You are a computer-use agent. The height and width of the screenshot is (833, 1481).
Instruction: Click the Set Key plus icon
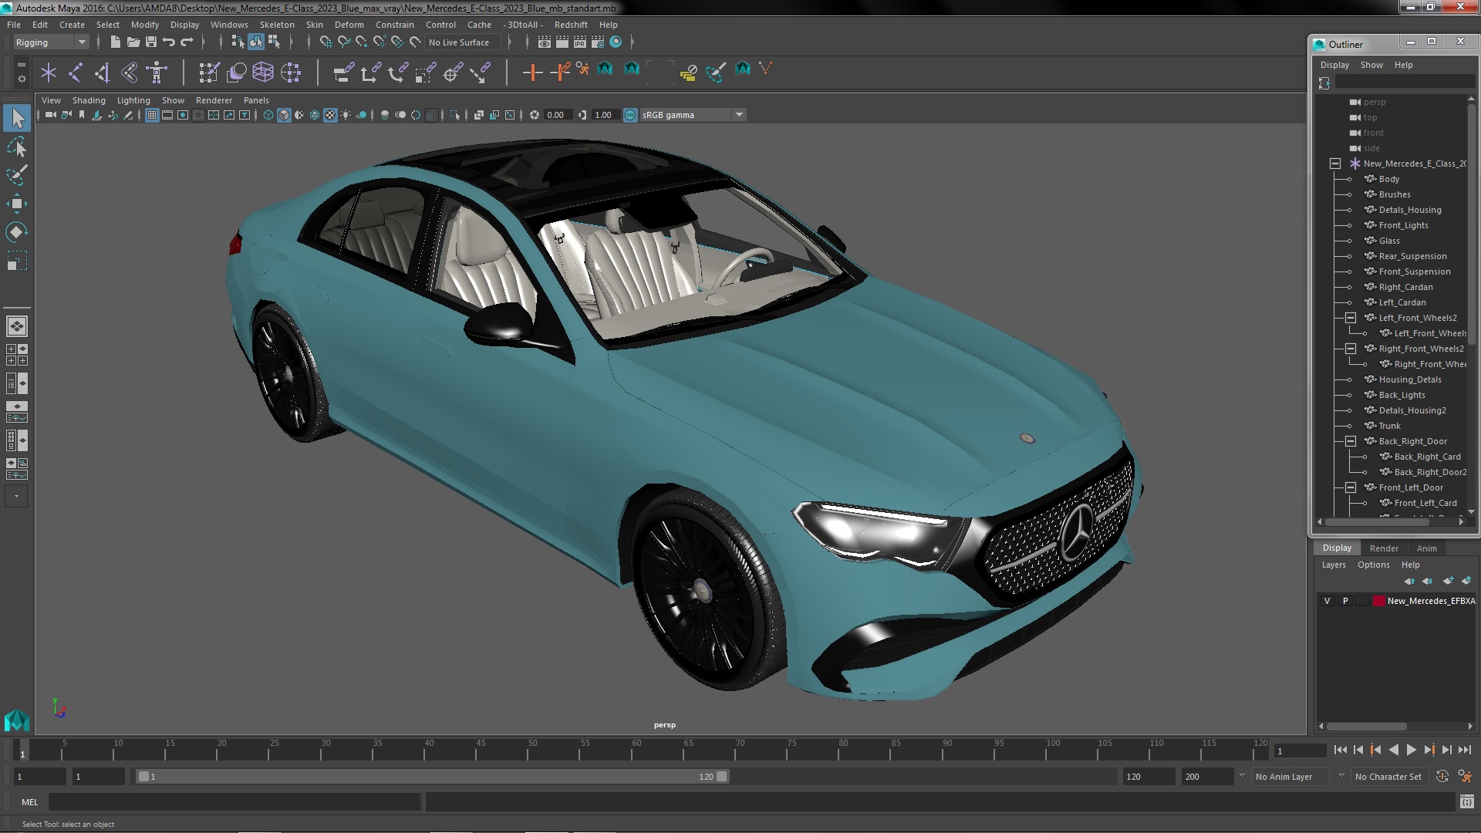532,73
